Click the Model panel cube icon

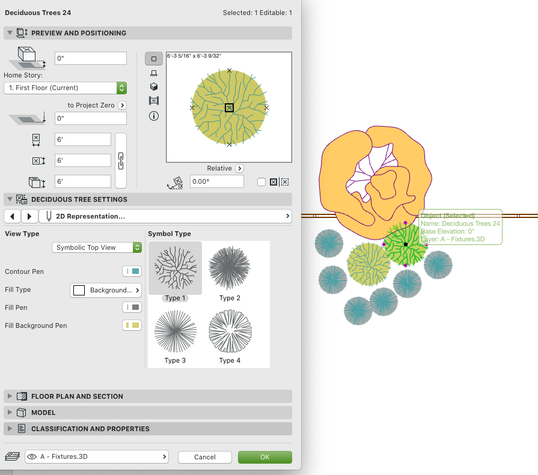(21, 413)
